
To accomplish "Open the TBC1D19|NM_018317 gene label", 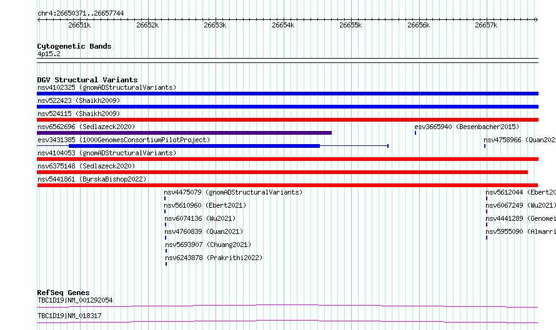I will pos(69,316).
